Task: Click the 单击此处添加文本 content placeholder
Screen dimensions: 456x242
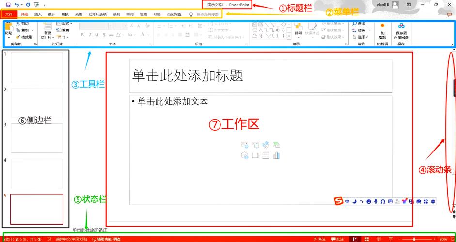Action: point(261,150)
